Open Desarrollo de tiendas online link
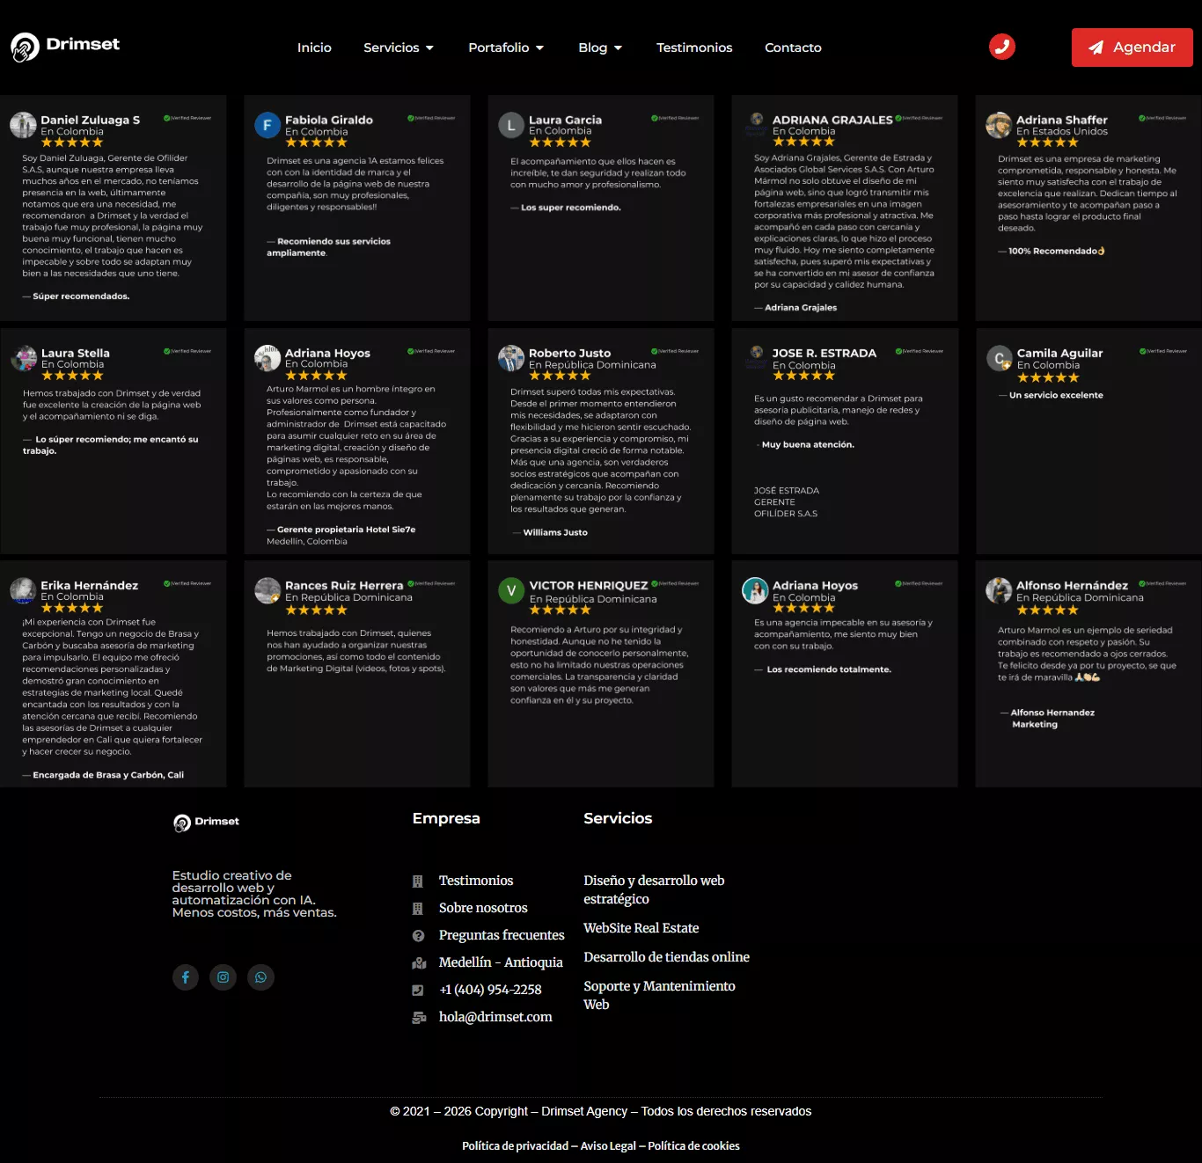This screenshot has width=1202, height=1163. coord(666,957)
